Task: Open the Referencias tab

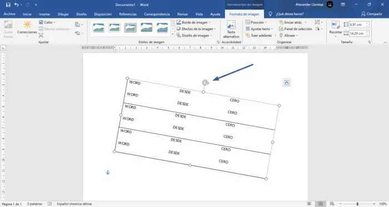Action: (x=128, y=14)
